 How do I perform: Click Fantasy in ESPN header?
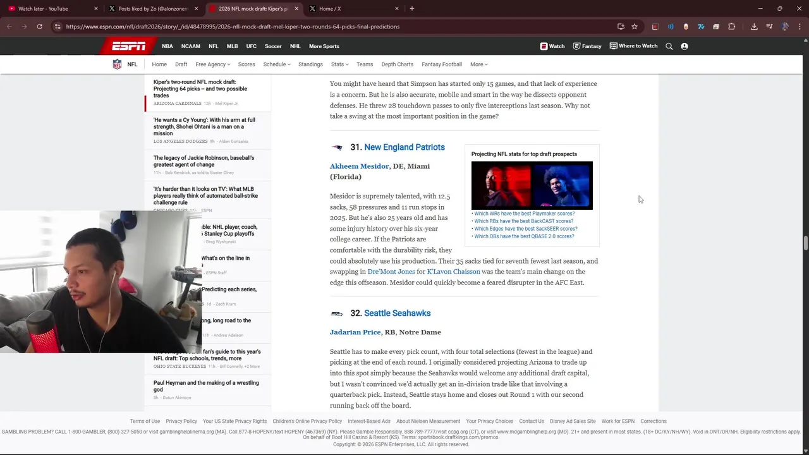(587, 46)
